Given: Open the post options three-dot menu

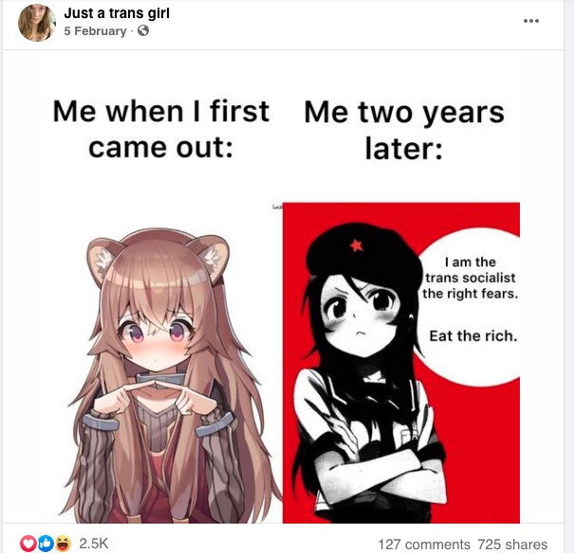Looking at the screenshot, I should point(530,21).
